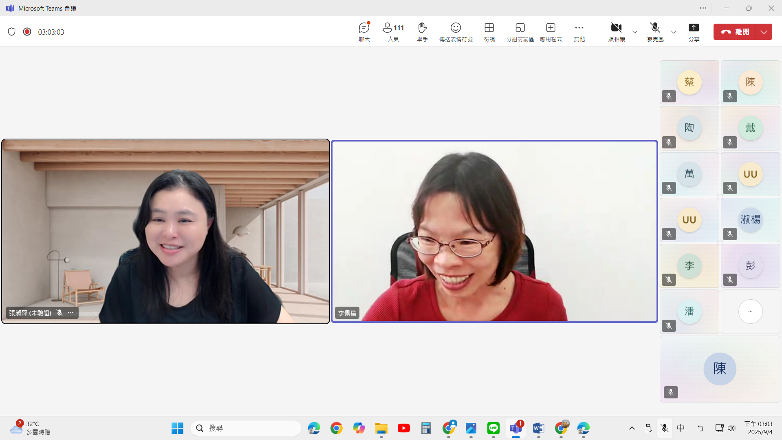Unmute the microphone (麥克風)
Image resolution: width=782 pixels, height=440 pixels.
click(x=655, y=32)
